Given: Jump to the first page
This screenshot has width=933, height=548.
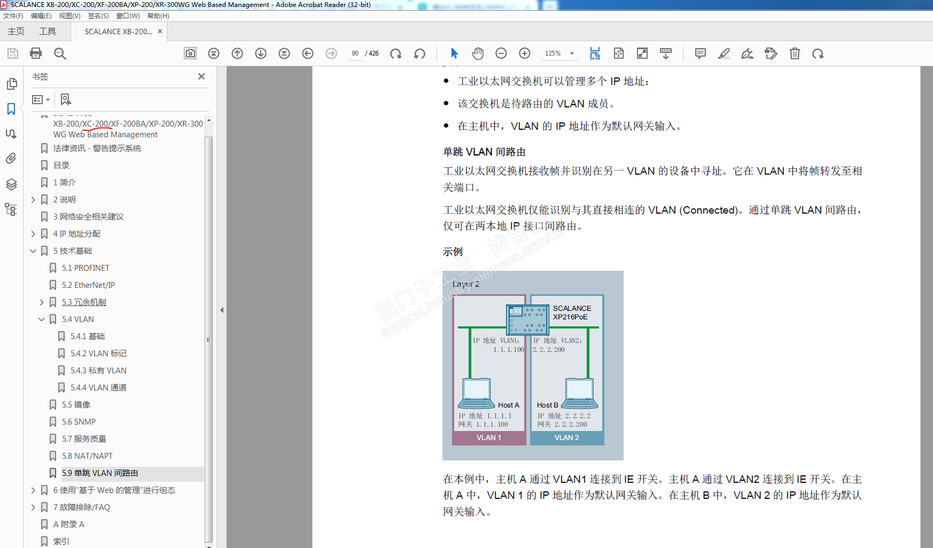Looking at the screenshot, I should 214,53.
